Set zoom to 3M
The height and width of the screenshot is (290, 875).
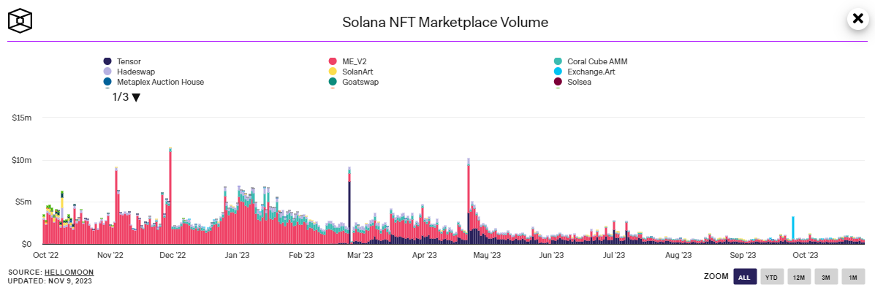(x=827, y=277)
